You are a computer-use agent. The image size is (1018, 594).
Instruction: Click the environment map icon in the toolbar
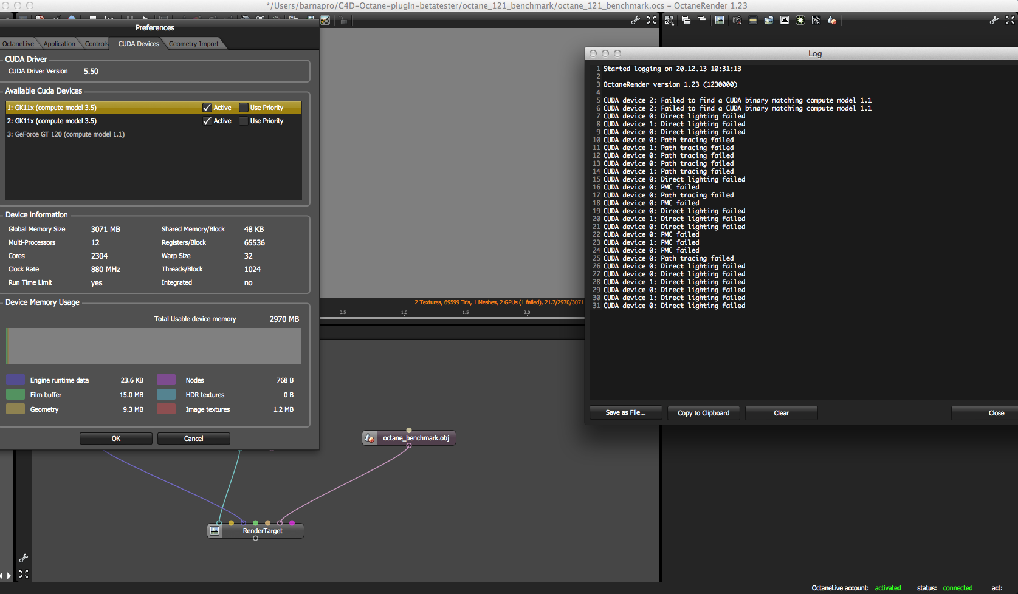click(769, 20)
